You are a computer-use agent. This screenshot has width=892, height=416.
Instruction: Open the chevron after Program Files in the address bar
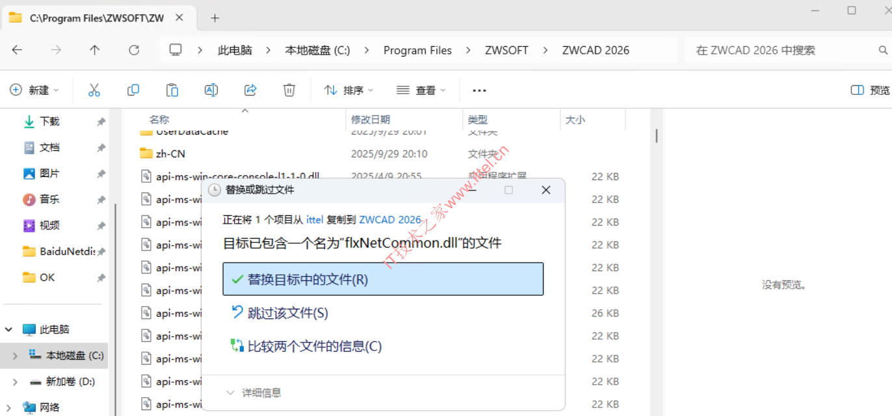[468, 50]
